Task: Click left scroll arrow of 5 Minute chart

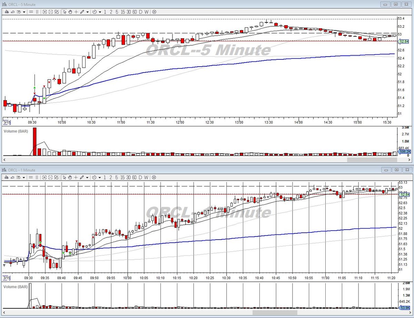Action: pyautogui.click(x=5, y=160)
